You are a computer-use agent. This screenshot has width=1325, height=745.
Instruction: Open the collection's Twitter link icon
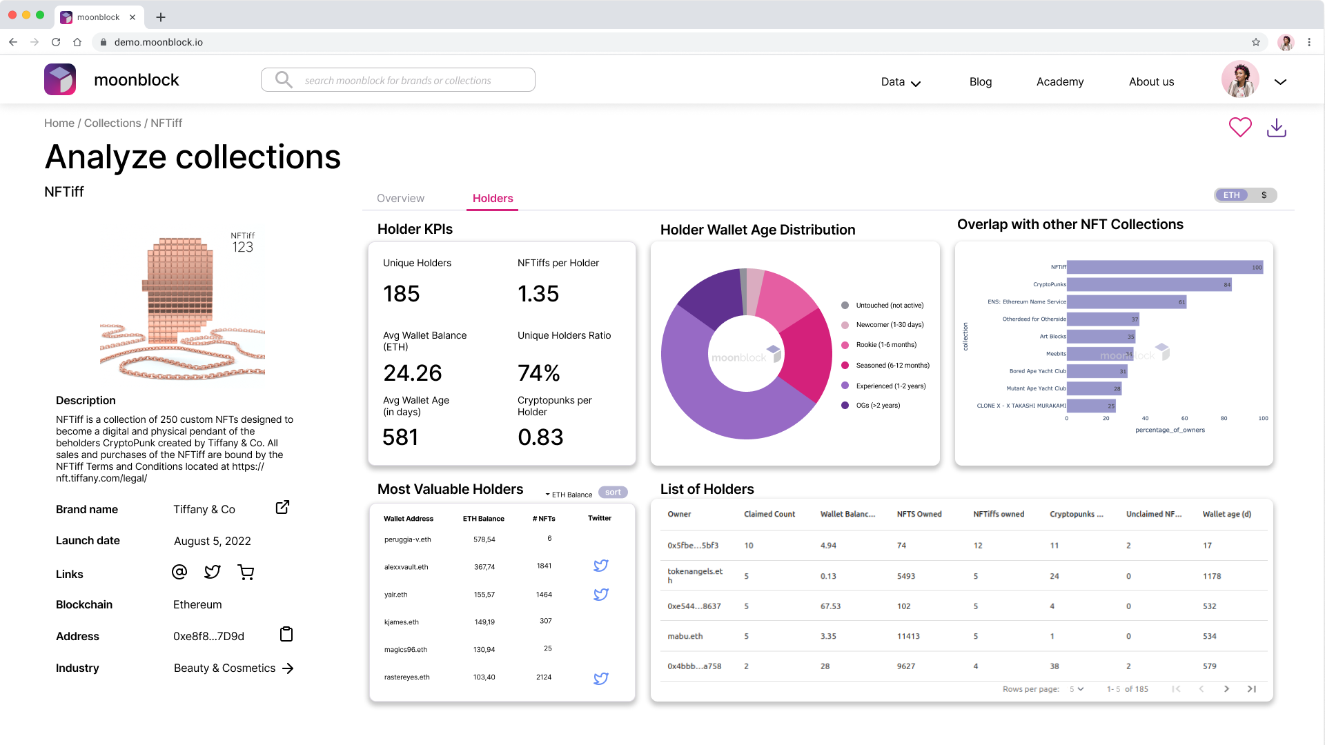point(213,572)
